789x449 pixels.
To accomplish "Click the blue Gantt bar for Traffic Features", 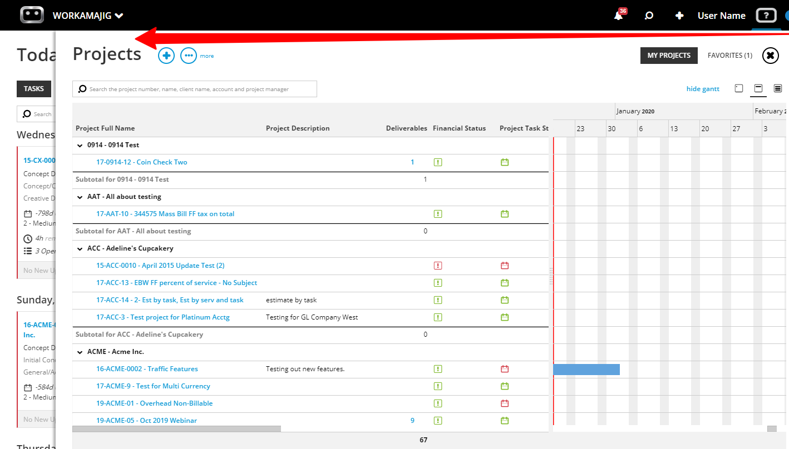I will coord(586,370).
